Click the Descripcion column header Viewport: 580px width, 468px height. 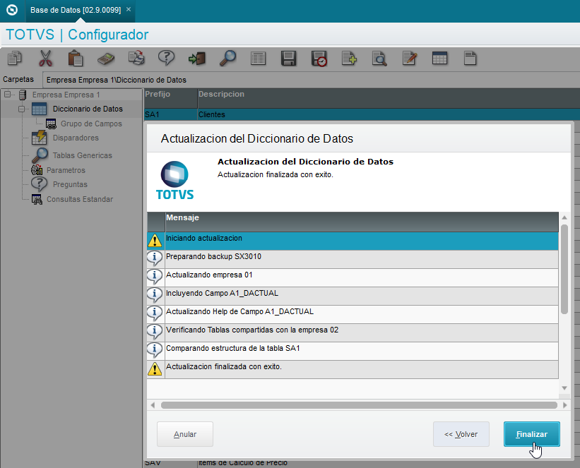point(389,98)
